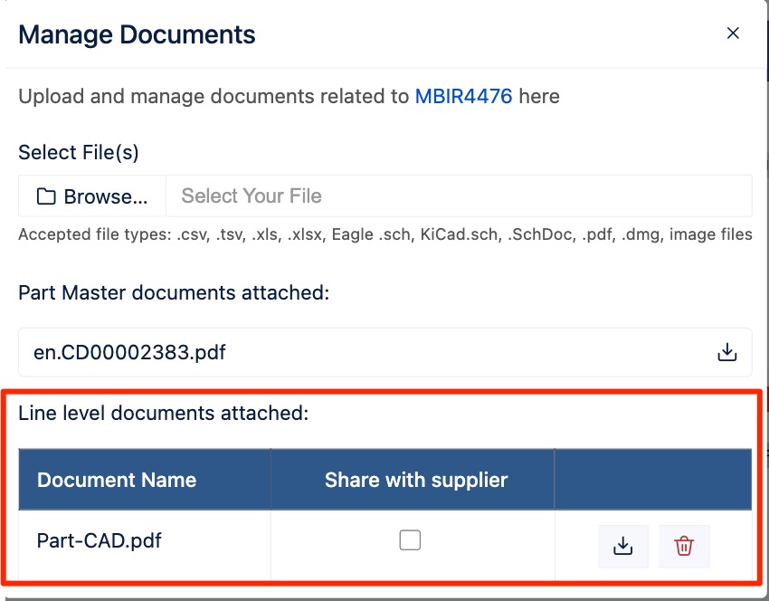Viewport: 769px width, 601px height.
Task: Click the Accepted file types hint text
Action: click(x=385, y=234)
